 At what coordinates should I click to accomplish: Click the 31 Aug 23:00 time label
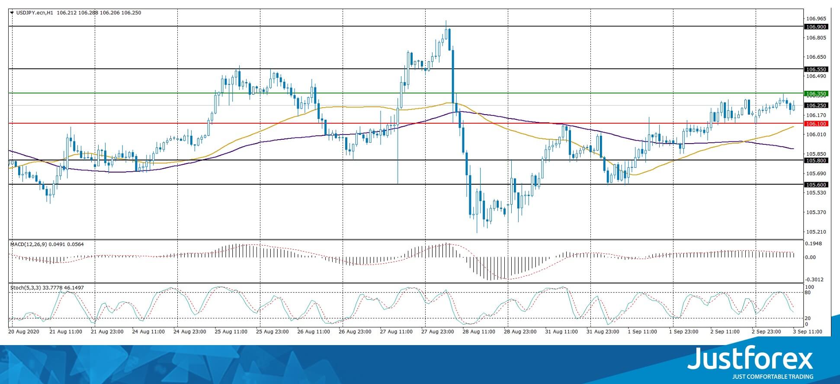pos(603,332)
